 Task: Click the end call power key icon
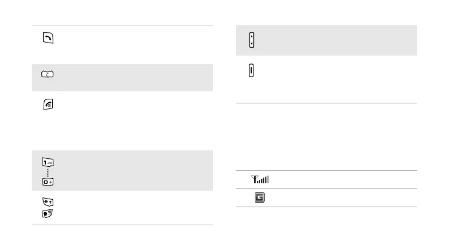point(46,104)
